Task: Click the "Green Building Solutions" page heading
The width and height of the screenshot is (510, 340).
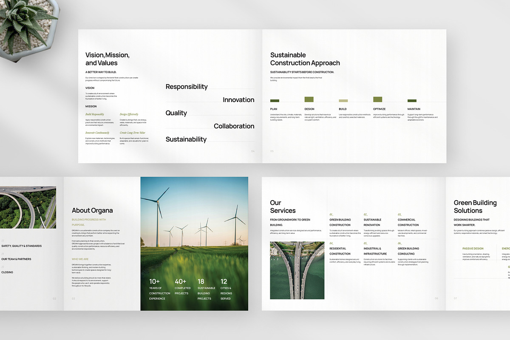Action: (475, 207)
